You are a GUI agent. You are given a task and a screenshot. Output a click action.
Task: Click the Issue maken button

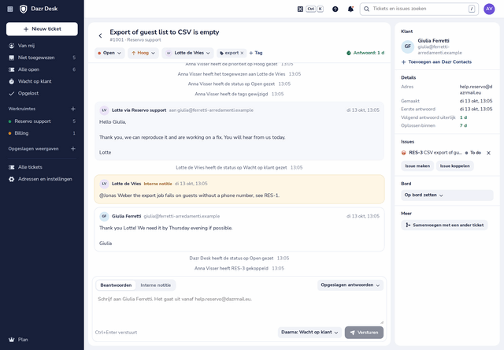(x=417, y=166)
